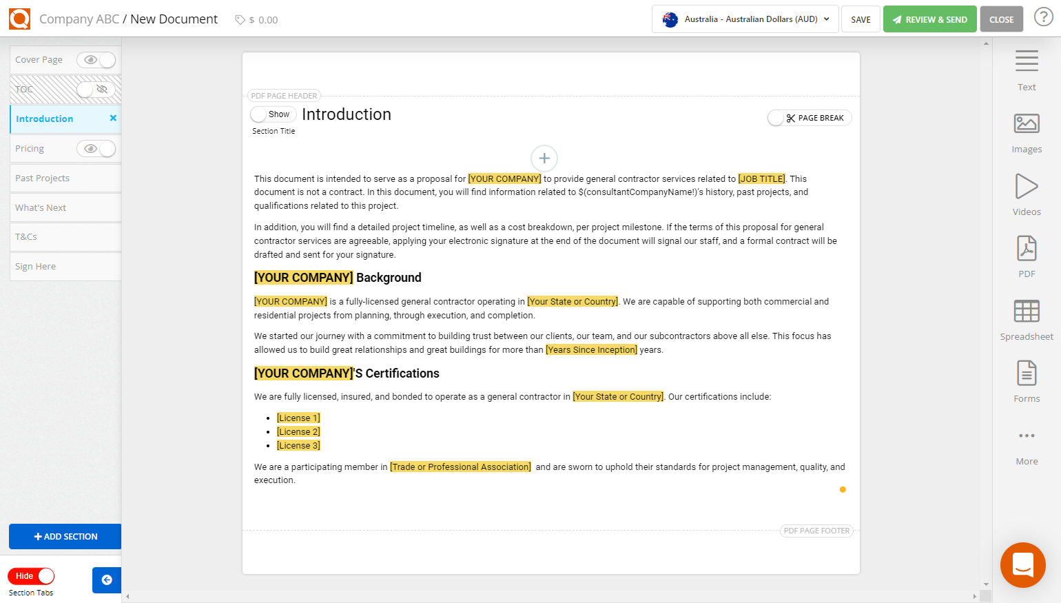Screen dimensions: 1061x603
Task: Toggle visibility of the Pricing section
Action: (96, 148)
